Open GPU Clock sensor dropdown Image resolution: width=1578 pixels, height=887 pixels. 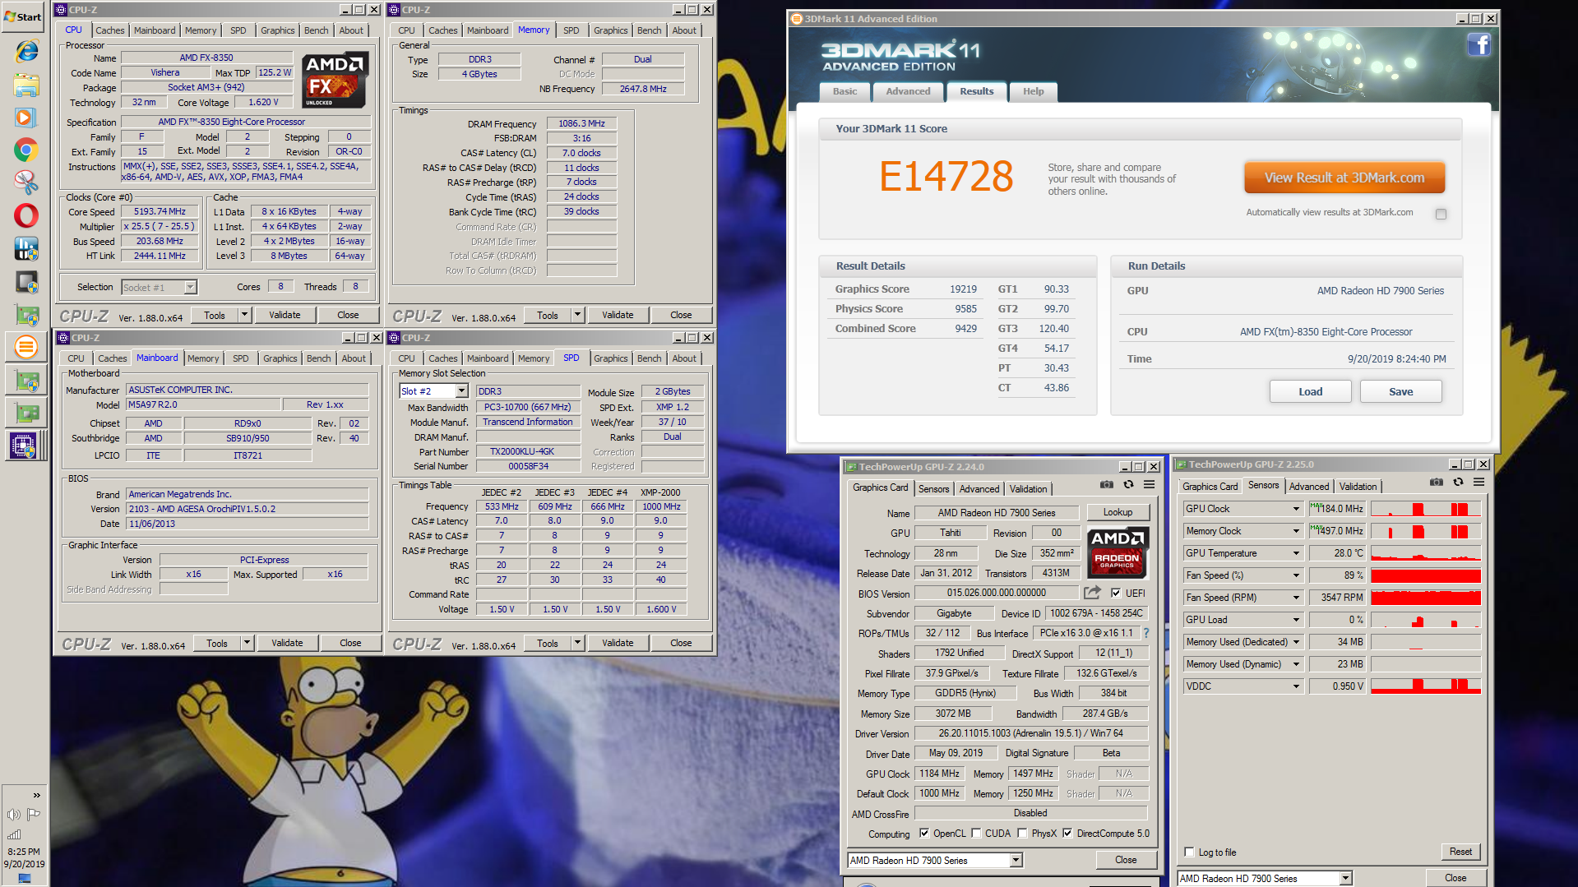1296,509
